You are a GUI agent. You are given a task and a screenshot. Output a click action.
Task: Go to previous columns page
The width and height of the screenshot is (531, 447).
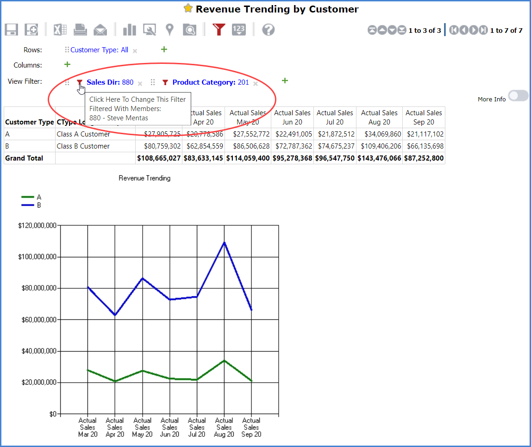(463, 30)
